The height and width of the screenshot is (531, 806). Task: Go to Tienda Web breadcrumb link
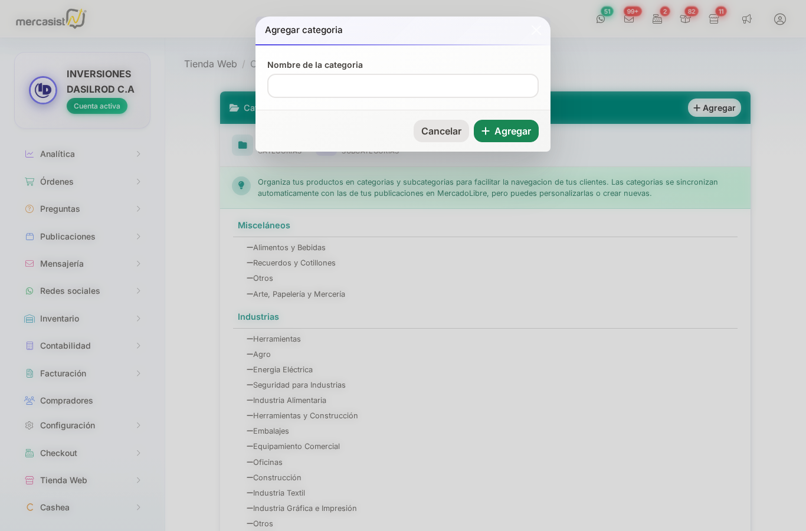tap(210, 64)
